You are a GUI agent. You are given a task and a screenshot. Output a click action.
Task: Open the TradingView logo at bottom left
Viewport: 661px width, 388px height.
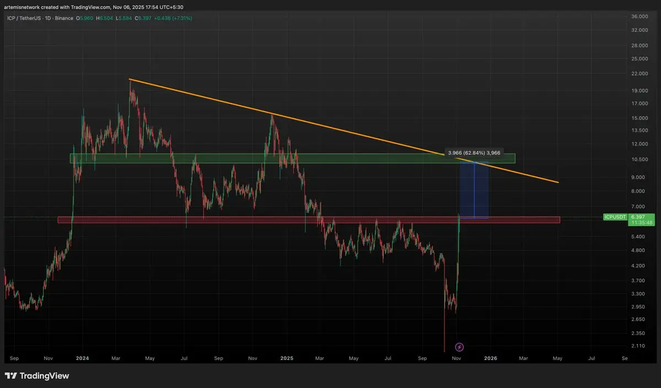click(37, 376)
